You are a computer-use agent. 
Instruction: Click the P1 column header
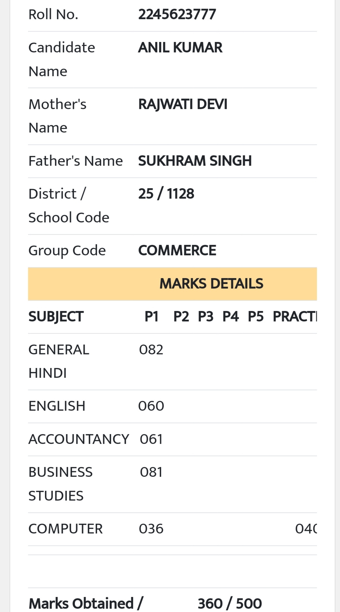point(151,317)
